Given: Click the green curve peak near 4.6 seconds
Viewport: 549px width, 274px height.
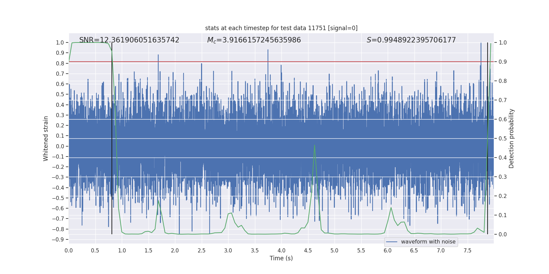Looking at the screenshot, I should (x=314, y=146).
